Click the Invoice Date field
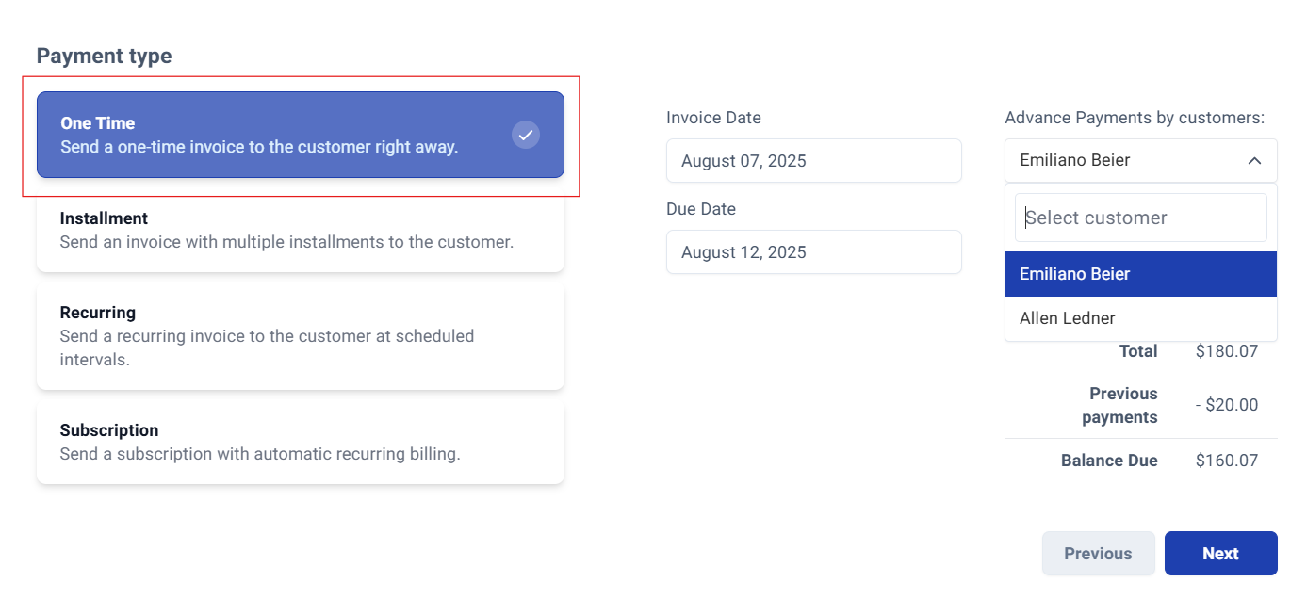This screenshot has width=1307, height=614. click(813, 160)
